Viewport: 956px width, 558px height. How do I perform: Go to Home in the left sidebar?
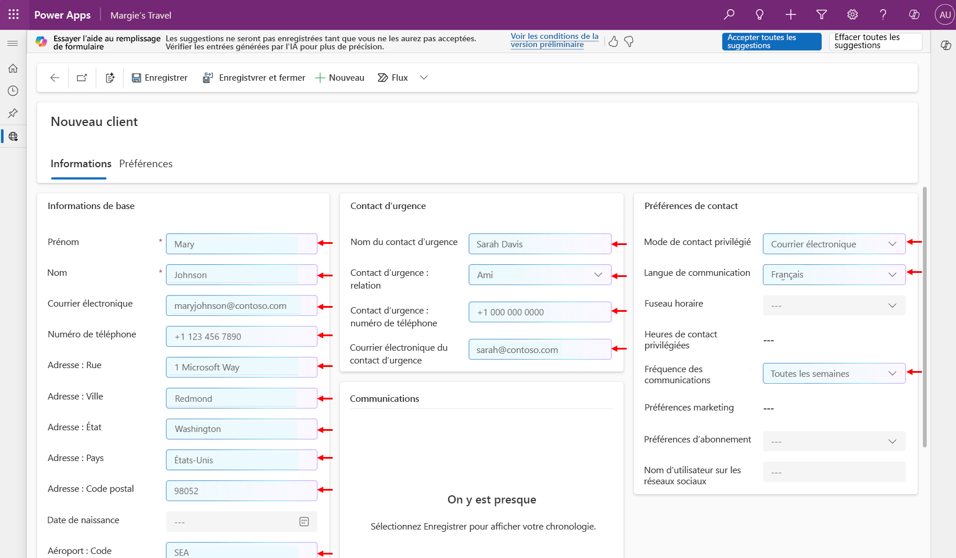(13, 69)
